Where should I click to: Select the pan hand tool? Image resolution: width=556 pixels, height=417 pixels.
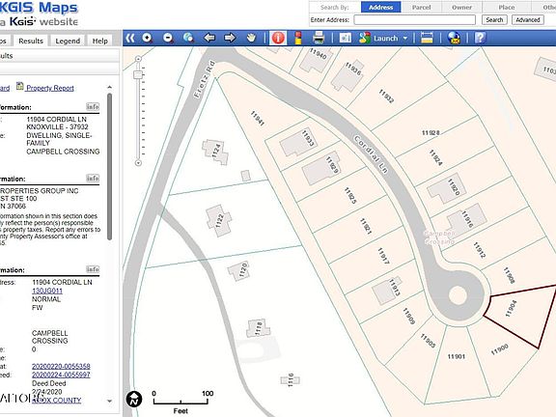(251, 38)
